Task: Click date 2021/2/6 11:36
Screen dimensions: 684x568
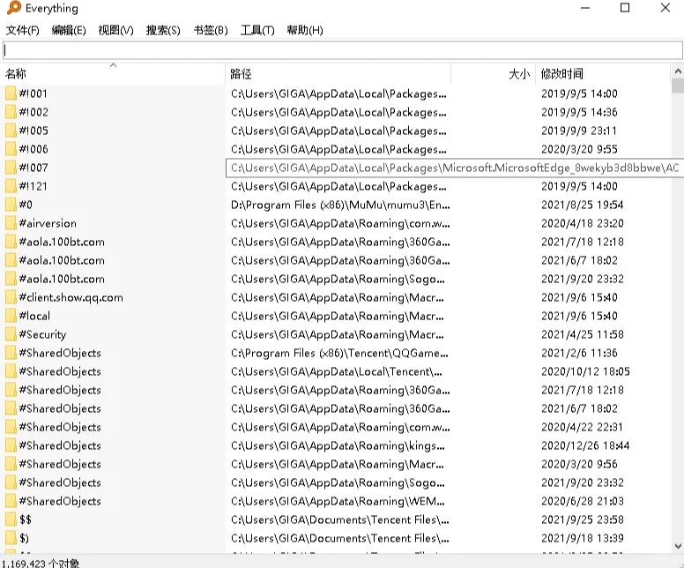Action: click(x=579, y=353)
